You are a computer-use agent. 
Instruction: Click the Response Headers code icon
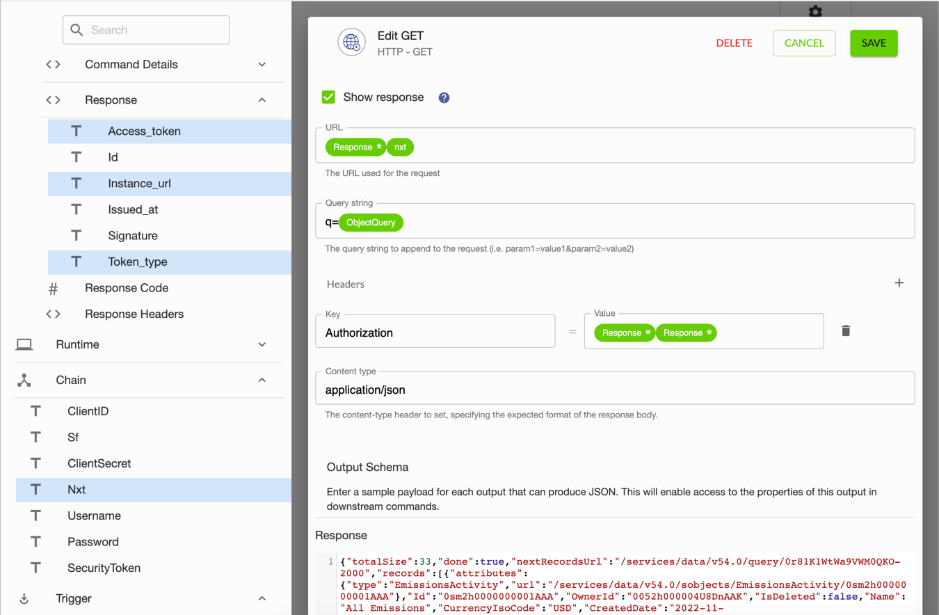[x=53, y=314]
